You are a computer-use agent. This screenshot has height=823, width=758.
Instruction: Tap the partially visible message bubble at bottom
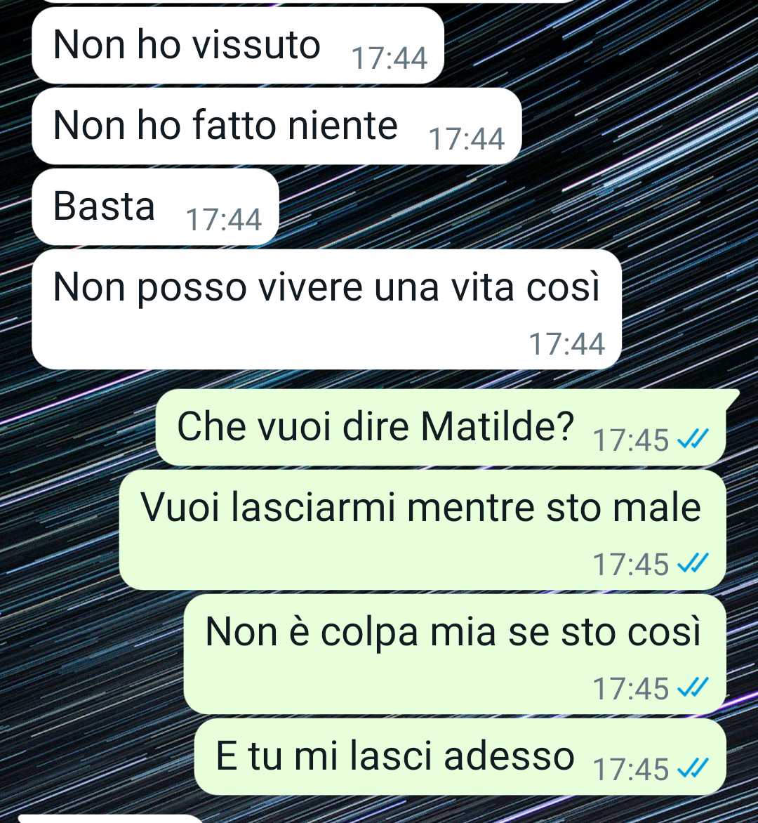110,819
